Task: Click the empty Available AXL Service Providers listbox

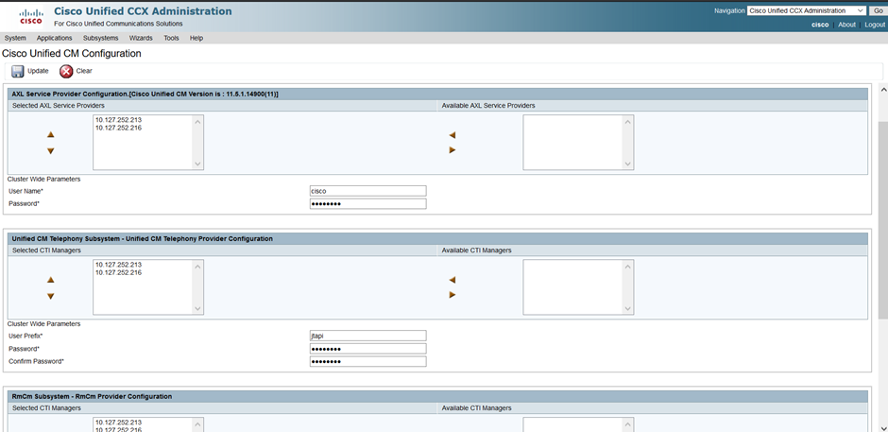Action: coord(578,143)
